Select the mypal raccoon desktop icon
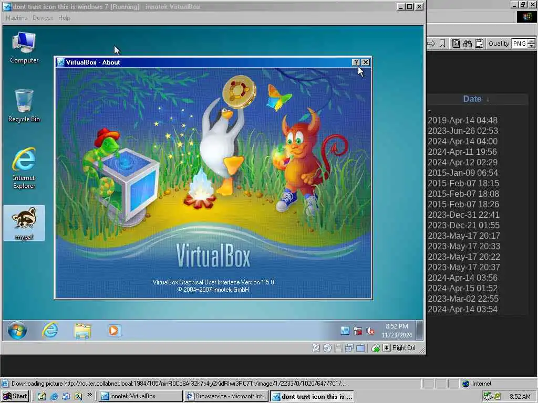This screenshot has width=538, height=403. click(24, 223)
